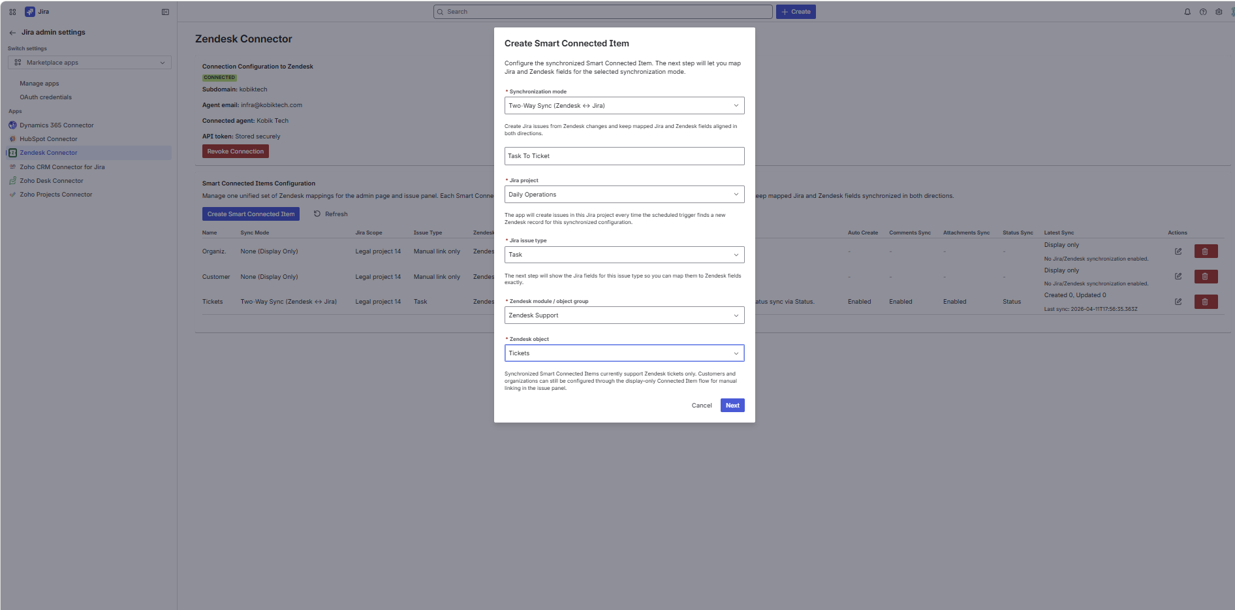Click the Tickets name cell in table
Screen dimensions: 1235x610
[x=213, y=302]
